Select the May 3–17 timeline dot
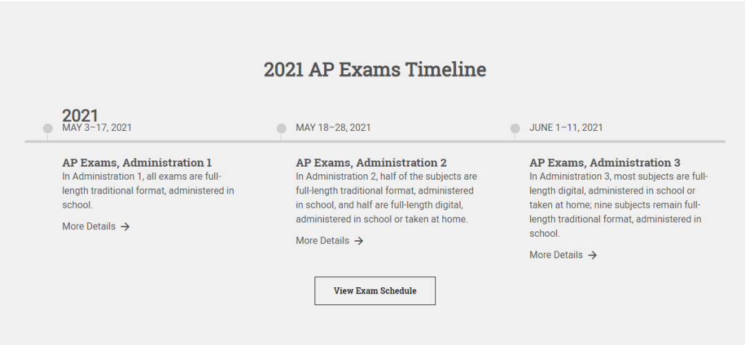Screen dimensions: 745x345 [48, 129]
